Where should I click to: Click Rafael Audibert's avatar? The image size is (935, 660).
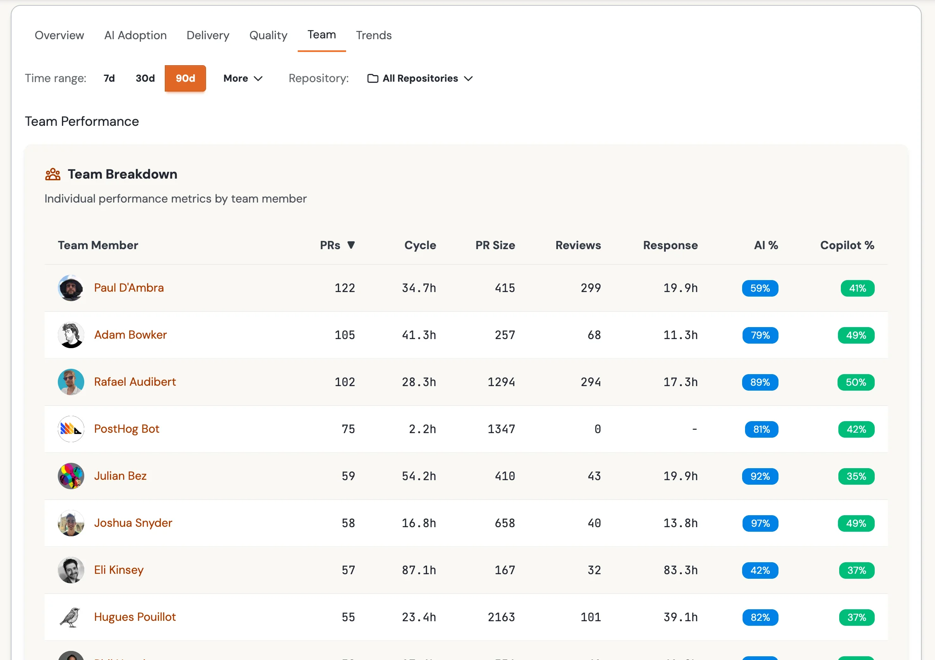tap(71, 382)
